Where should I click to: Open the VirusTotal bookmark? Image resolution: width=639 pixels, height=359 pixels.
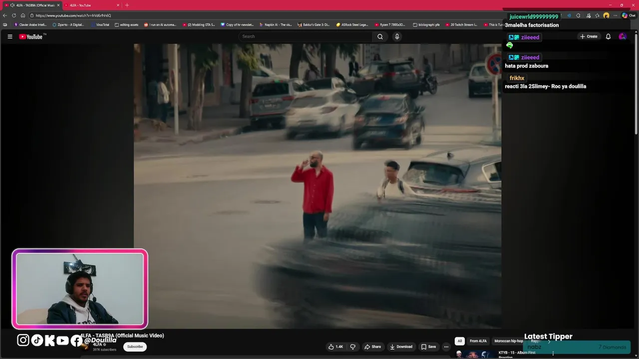(99, 24)
